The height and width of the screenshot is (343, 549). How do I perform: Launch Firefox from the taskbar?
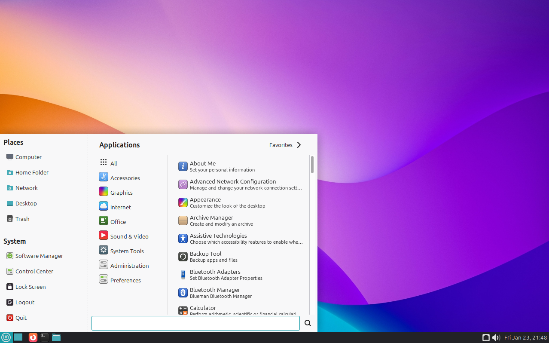pyautogui.click(x=33, y=337)
